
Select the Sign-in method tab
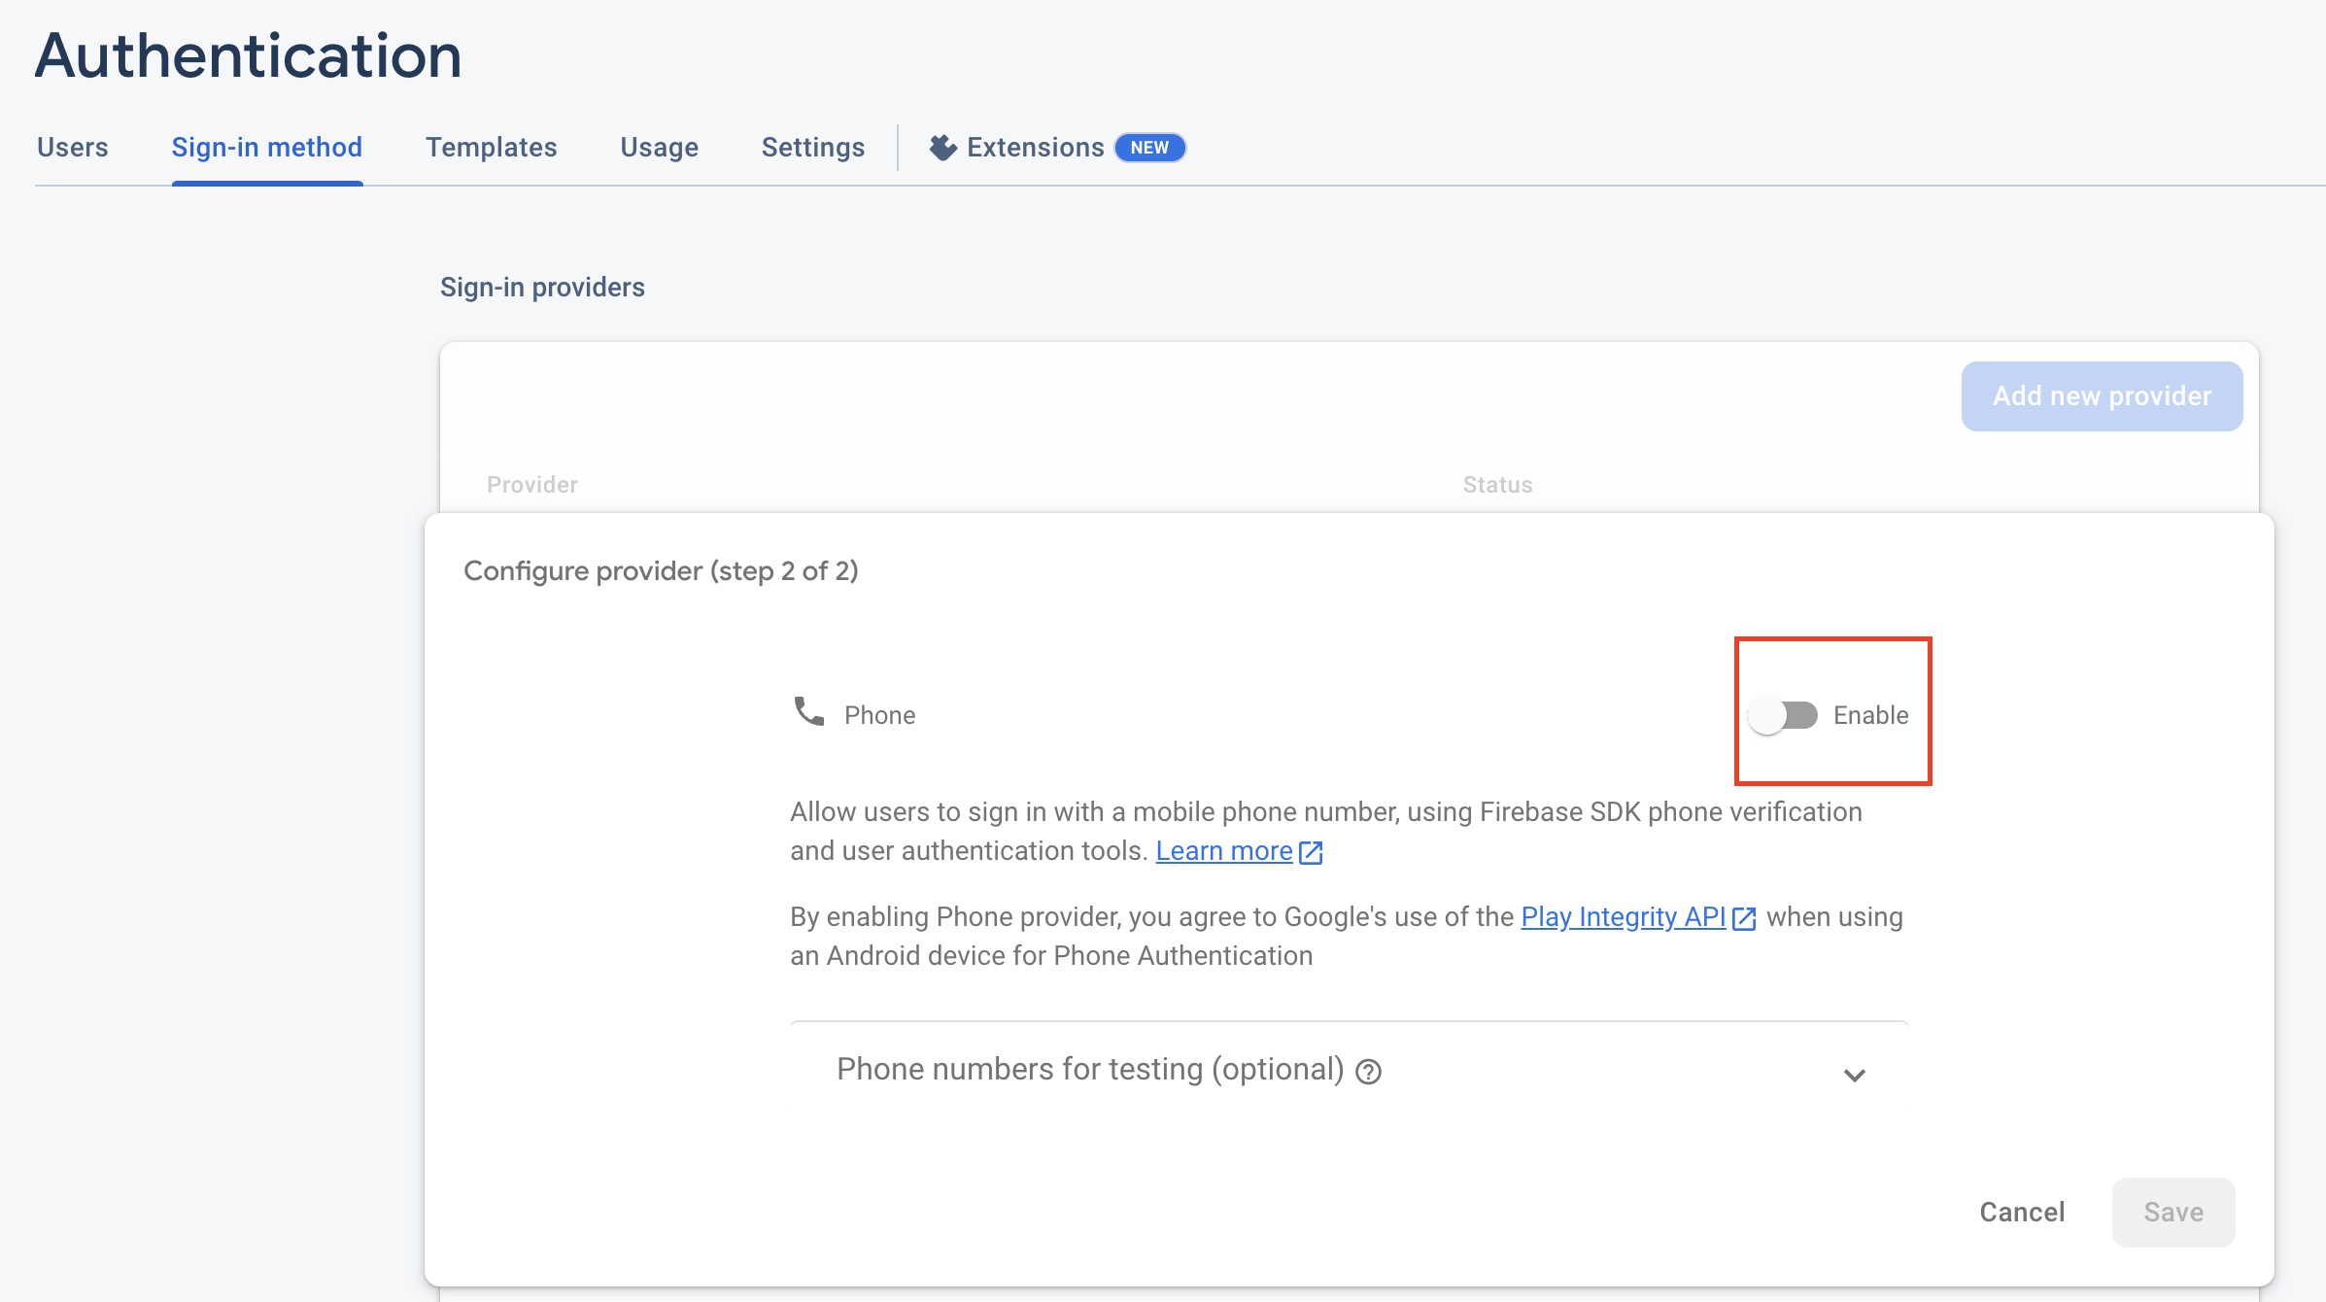click(x=266, y=148)
